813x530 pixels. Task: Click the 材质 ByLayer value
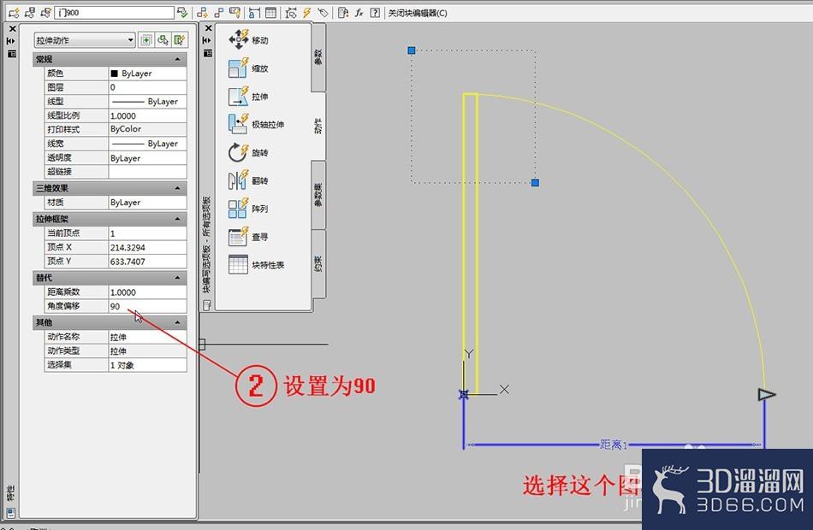click(147, 203)
